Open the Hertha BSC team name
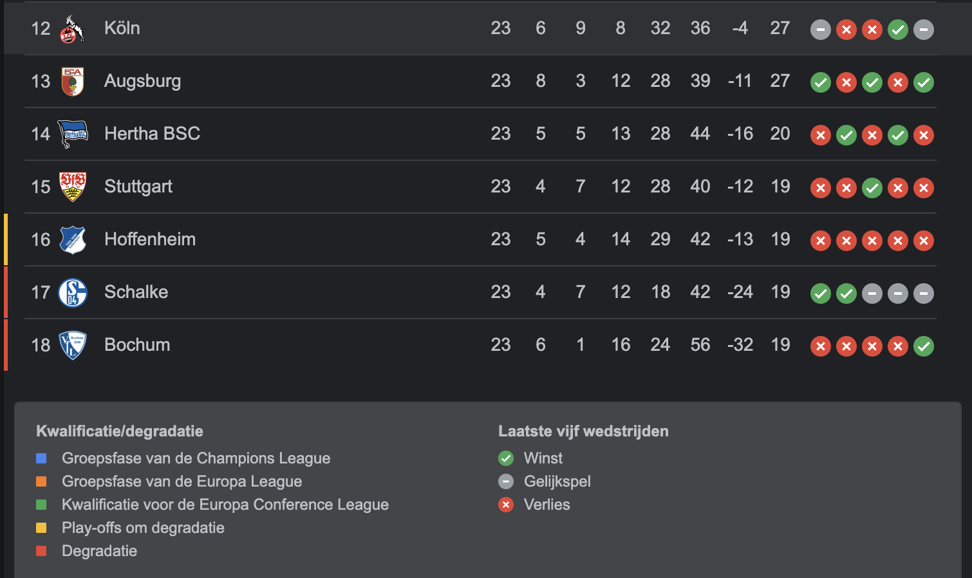972x578 pixels. (x=153, y=133)
